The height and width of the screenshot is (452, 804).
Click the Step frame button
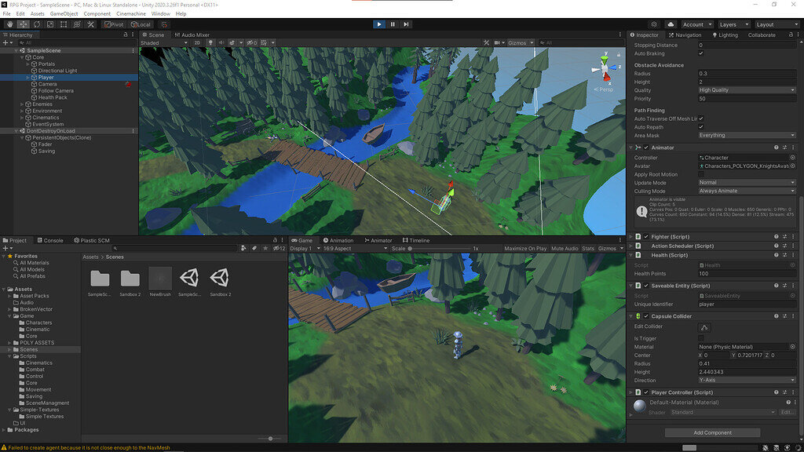pos(406,24)
